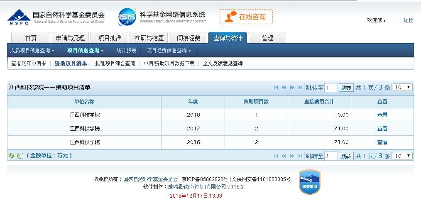Viewport: 421px width, 208px height.
Task: Click the export icon beside the refresh icon
Action: pyautogui.click(x=20, y=156)
